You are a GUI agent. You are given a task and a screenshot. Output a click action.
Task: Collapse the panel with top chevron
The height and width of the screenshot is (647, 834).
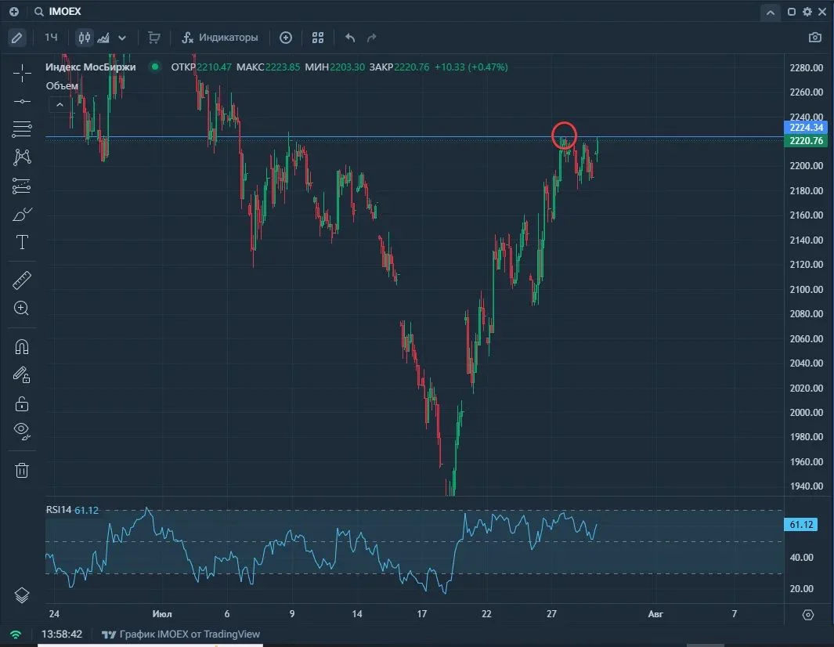[x=770, y=13]
